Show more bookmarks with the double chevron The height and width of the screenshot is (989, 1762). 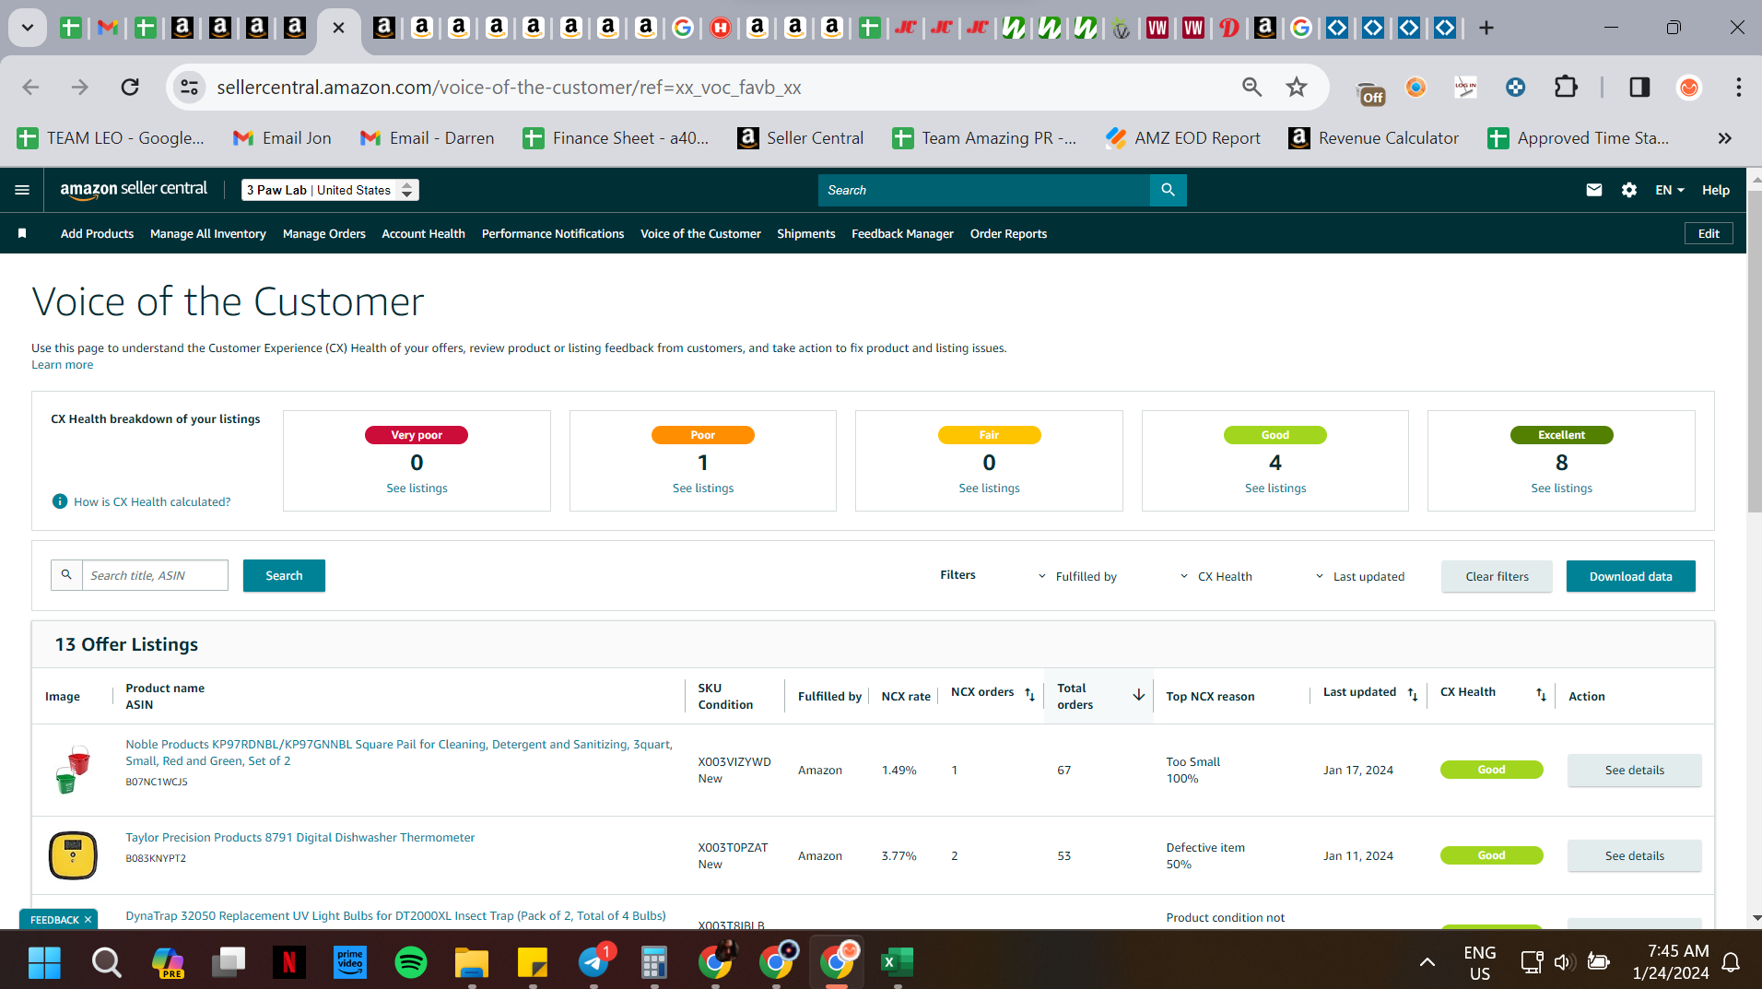pos(1724,138)
